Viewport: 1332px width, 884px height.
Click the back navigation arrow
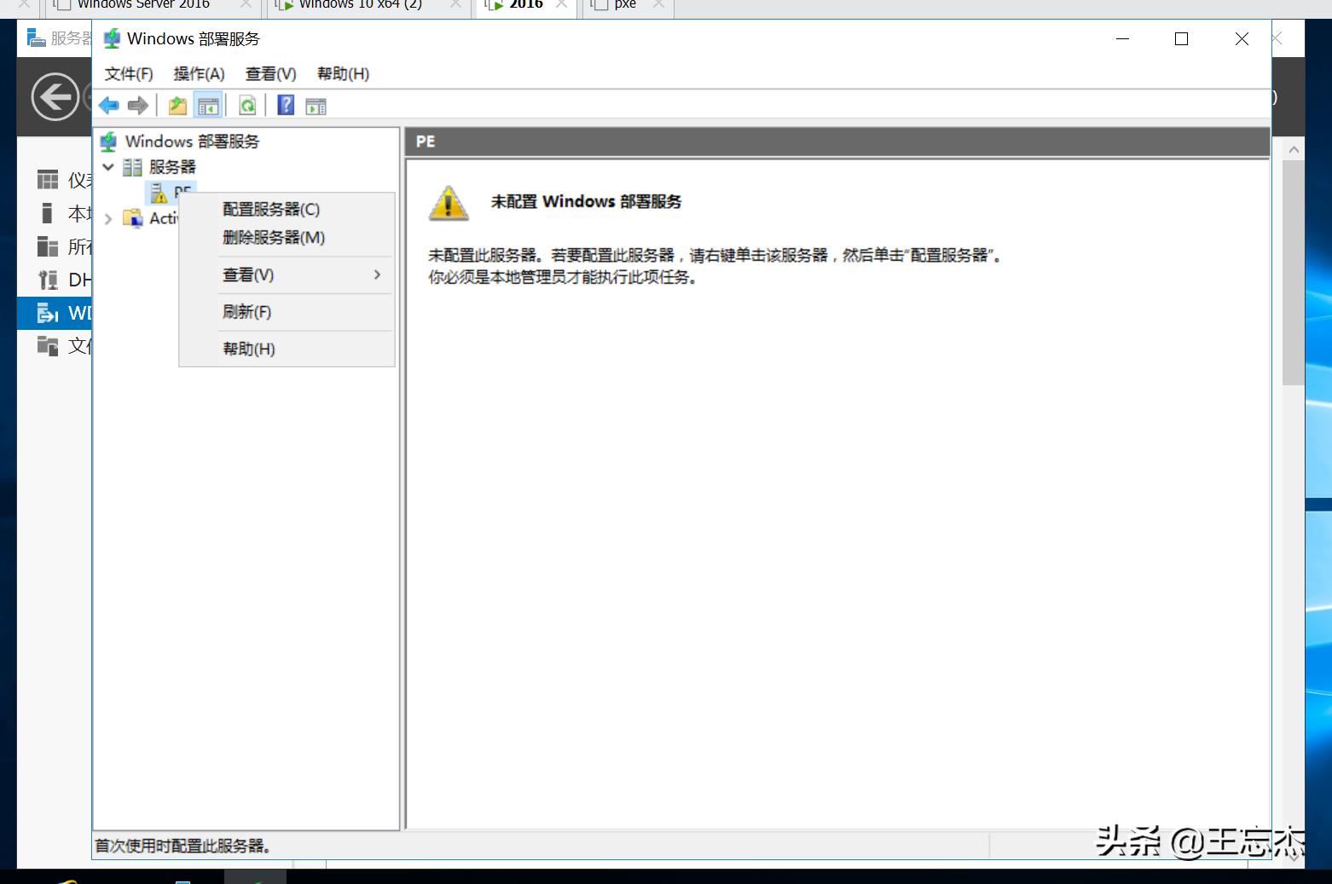coord(108,105)
